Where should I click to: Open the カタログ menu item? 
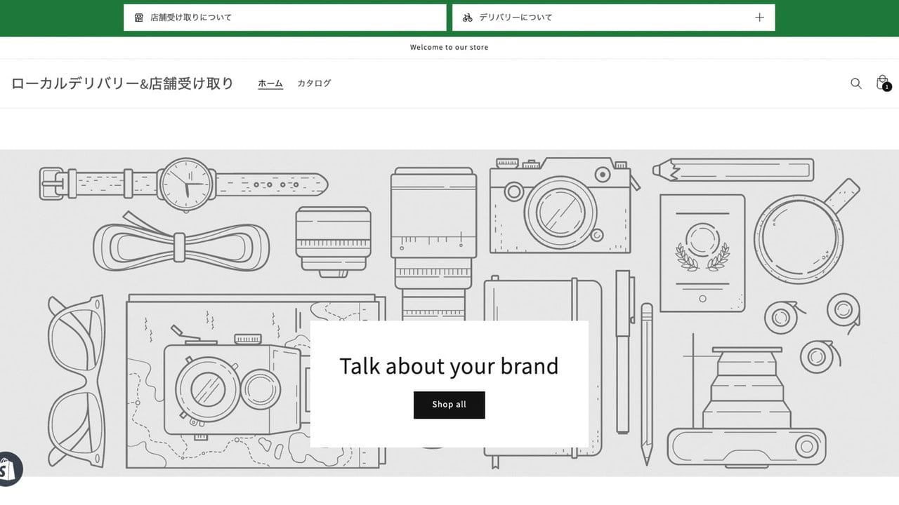314,83
